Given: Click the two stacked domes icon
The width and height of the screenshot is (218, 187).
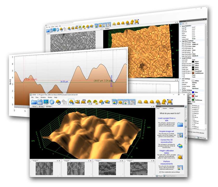Looking at the screenshot, I should coord(164,102).
